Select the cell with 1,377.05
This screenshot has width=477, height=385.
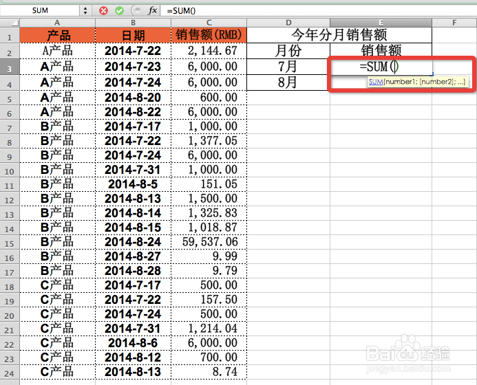209,141
